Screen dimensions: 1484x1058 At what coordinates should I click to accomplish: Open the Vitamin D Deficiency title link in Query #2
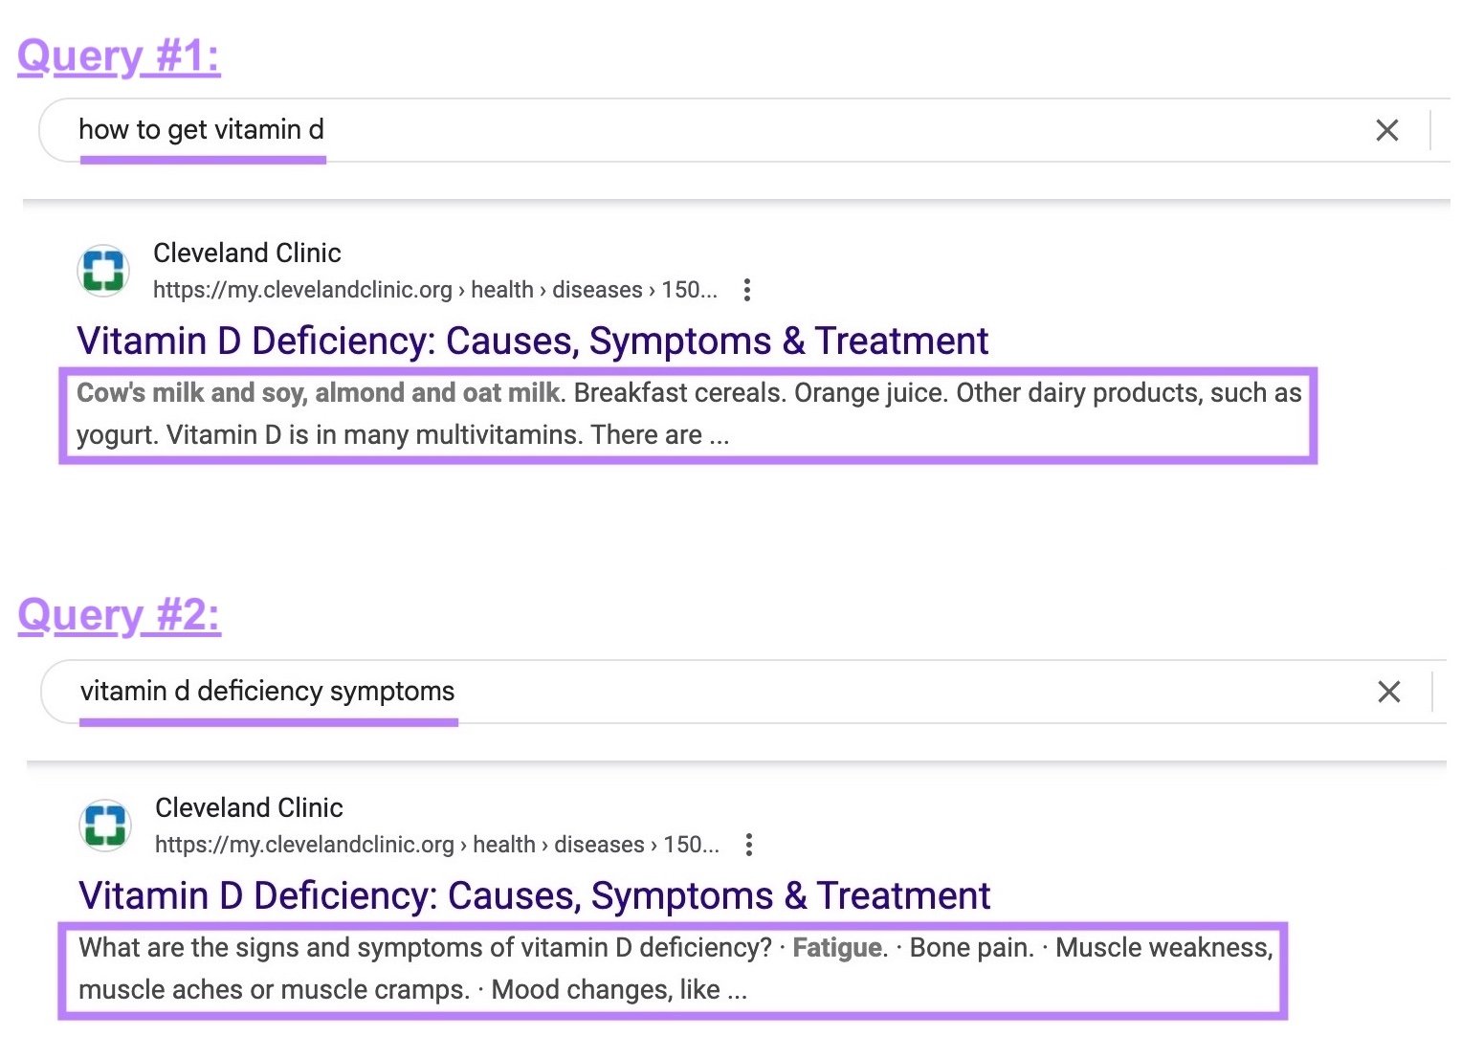click(534, 895)
